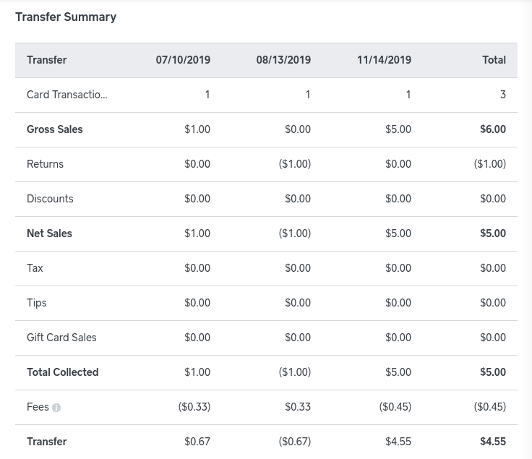This screenshot has height=459, width=532.
Task: Click the Total Collected row label
Action: 62,372
